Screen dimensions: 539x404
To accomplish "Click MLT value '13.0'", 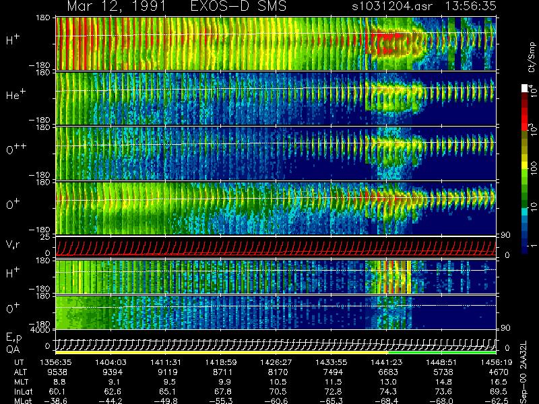I will 389,382.
